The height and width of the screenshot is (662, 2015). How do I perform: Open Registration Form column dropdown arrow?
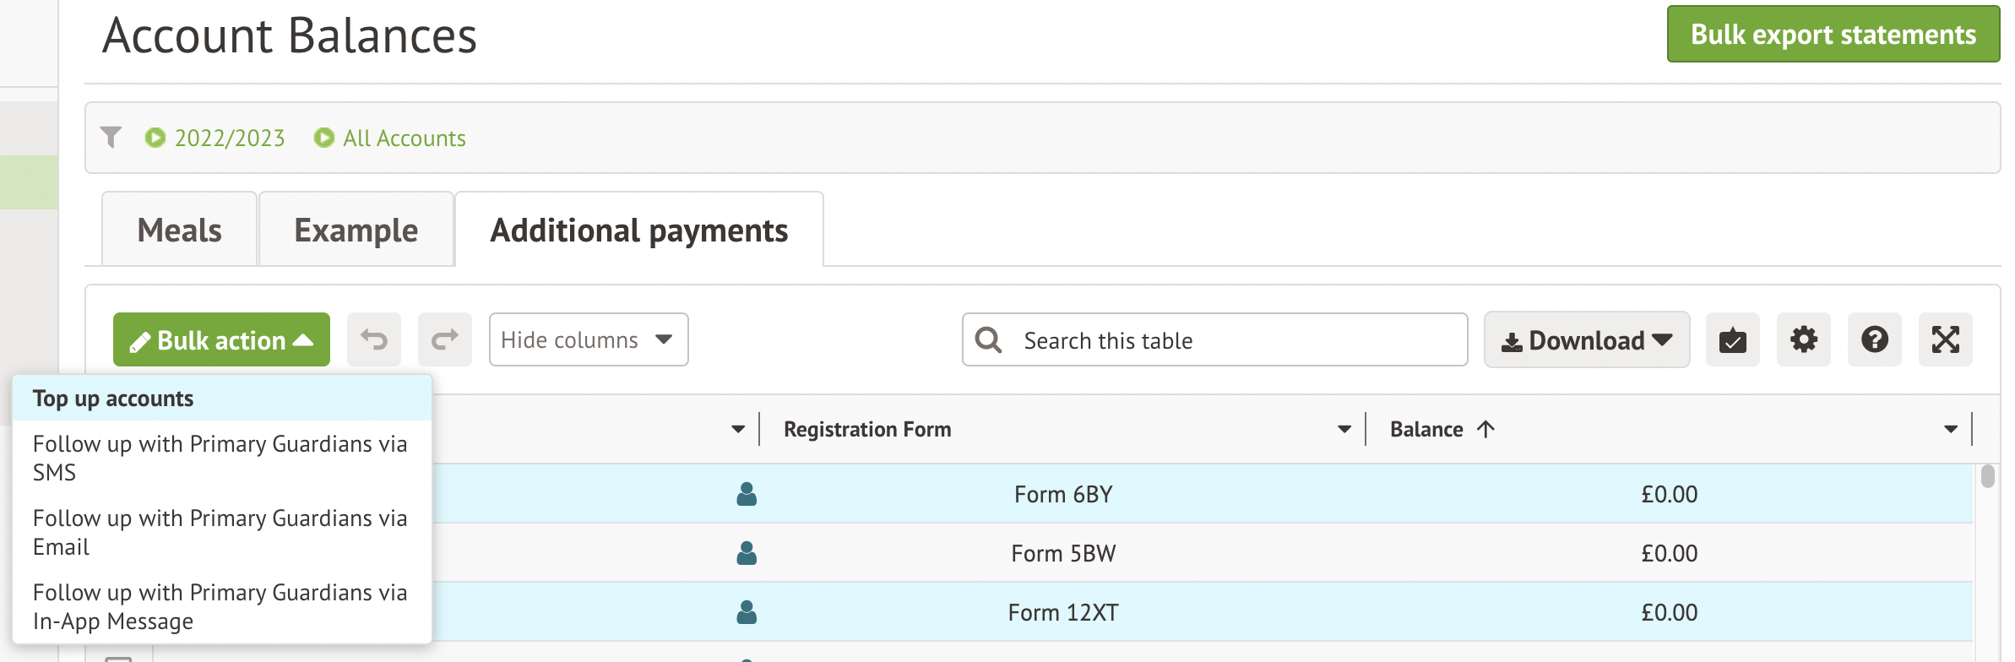1344,429
